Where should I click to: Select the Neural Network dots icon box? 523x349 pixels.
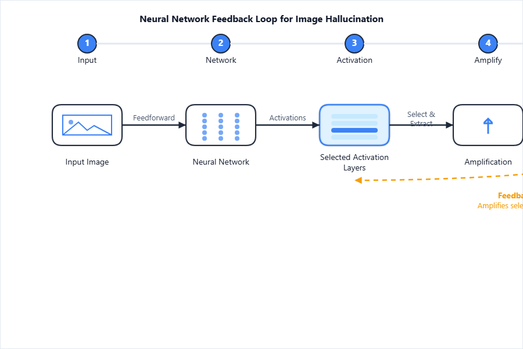click(221, 125)
